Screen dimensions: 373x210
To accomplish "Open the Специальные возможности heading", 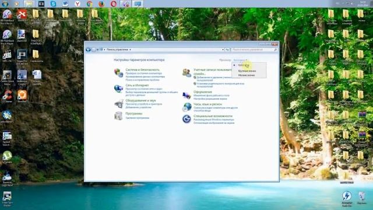I will [x=213, y=116].
